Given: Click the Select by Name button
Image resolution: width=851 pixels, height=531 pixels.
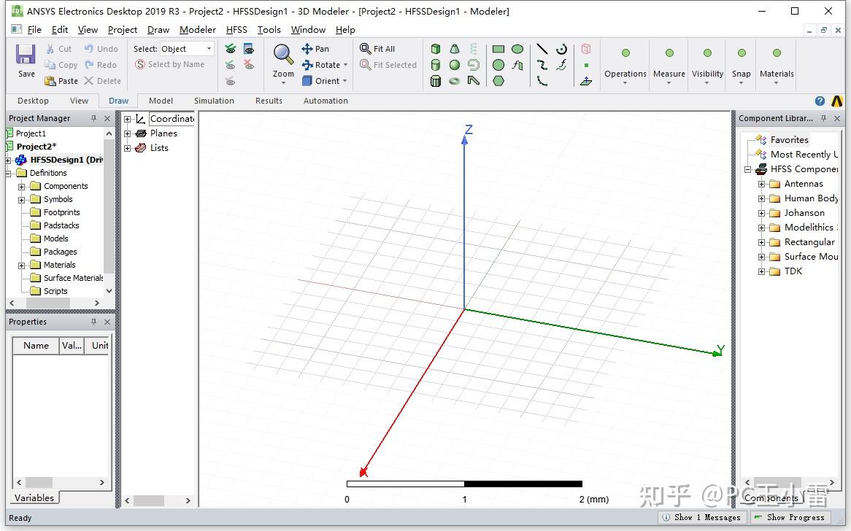Looking at the screenshot, I should [x=172, y=64].
